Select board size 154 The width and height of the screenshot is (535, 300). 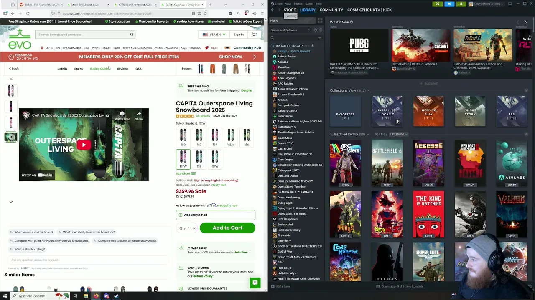pos(215,137)
